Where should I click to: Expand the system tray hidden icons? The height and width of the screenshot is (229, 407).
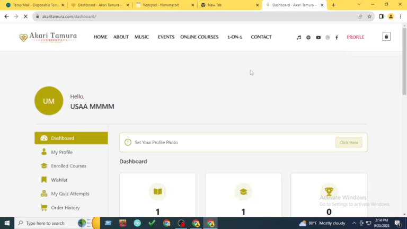(x=354, y=223)
